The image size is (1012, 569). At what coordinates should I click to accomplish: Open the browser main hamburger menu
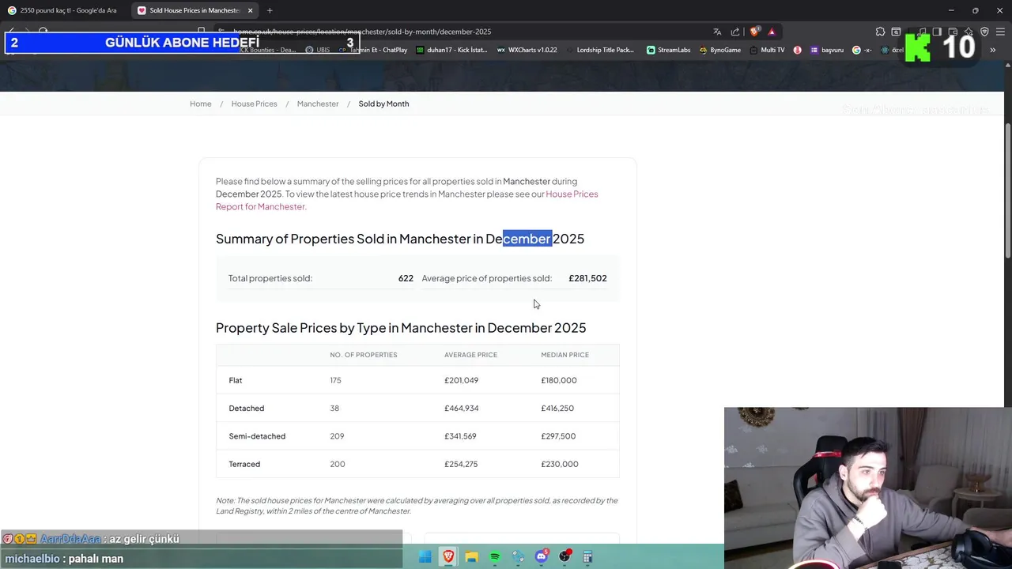click(1000, 32)
